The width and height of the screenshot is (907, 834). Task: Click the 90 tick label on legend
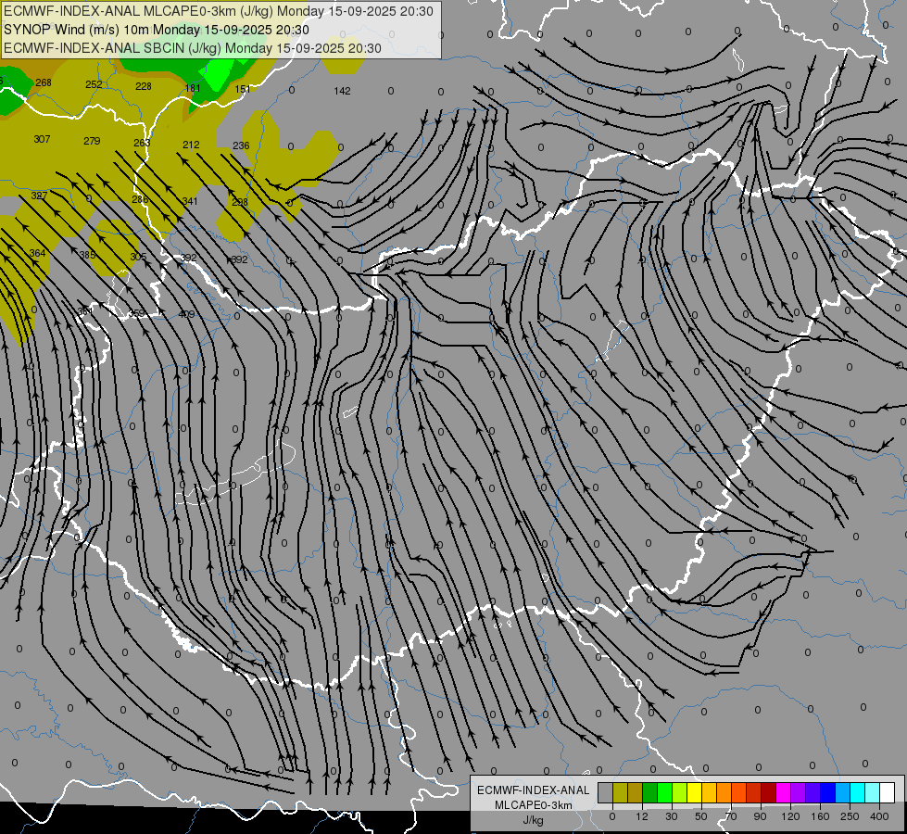760,816
